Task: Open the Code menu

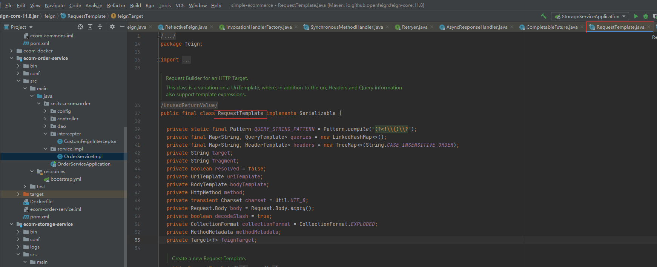Action: (75, 5)
